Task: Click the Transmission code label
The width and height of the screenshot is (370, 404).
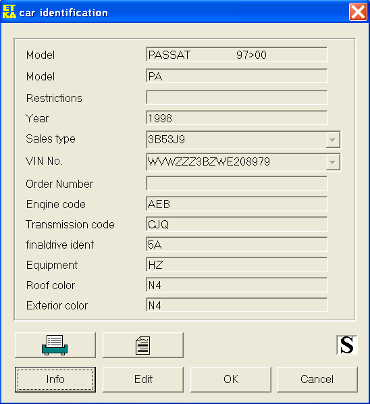Action: (70, 224)
